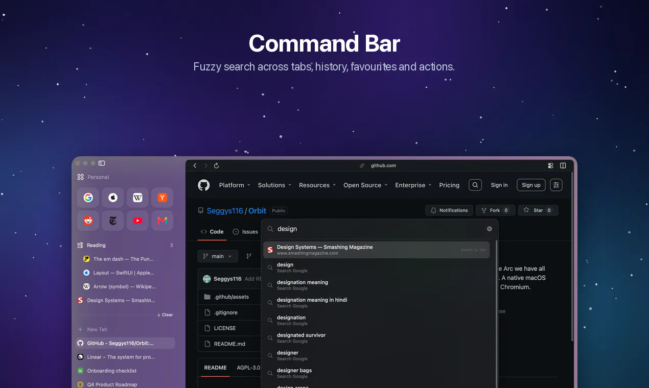649x388 pixels.
Task: Click the Notifications button
Action: pyautogui.click(x=449, y=210)
